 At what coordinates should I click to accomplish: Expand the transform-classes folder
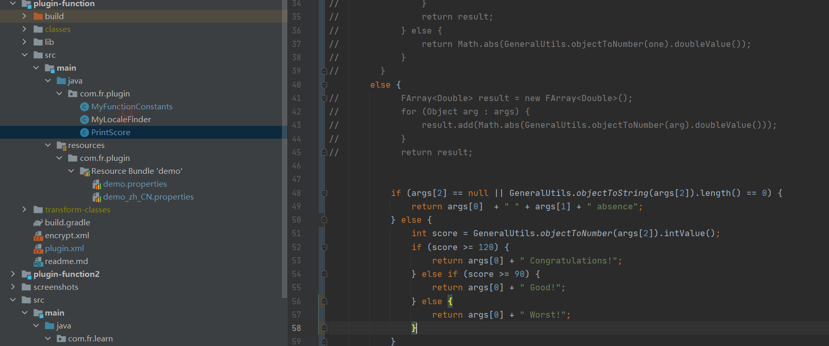24,210
